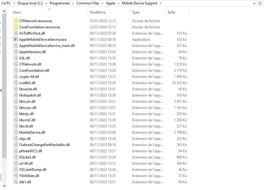Screen dimensions: 264x190
Task: Toggle sort order on the Nom column
Action: coord(17,12)
